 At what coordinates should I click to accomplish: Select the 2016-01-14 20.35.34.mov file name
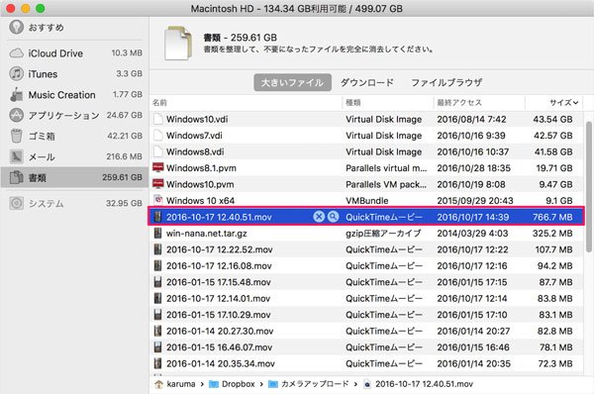click(221, 363)
